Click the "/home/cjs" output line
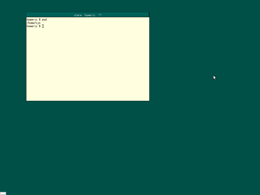 tap(34, 23)
